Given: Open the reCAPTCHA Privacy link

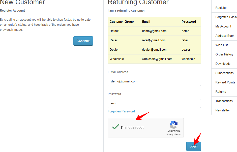Looking at the screenshot, I should point(170,134).
